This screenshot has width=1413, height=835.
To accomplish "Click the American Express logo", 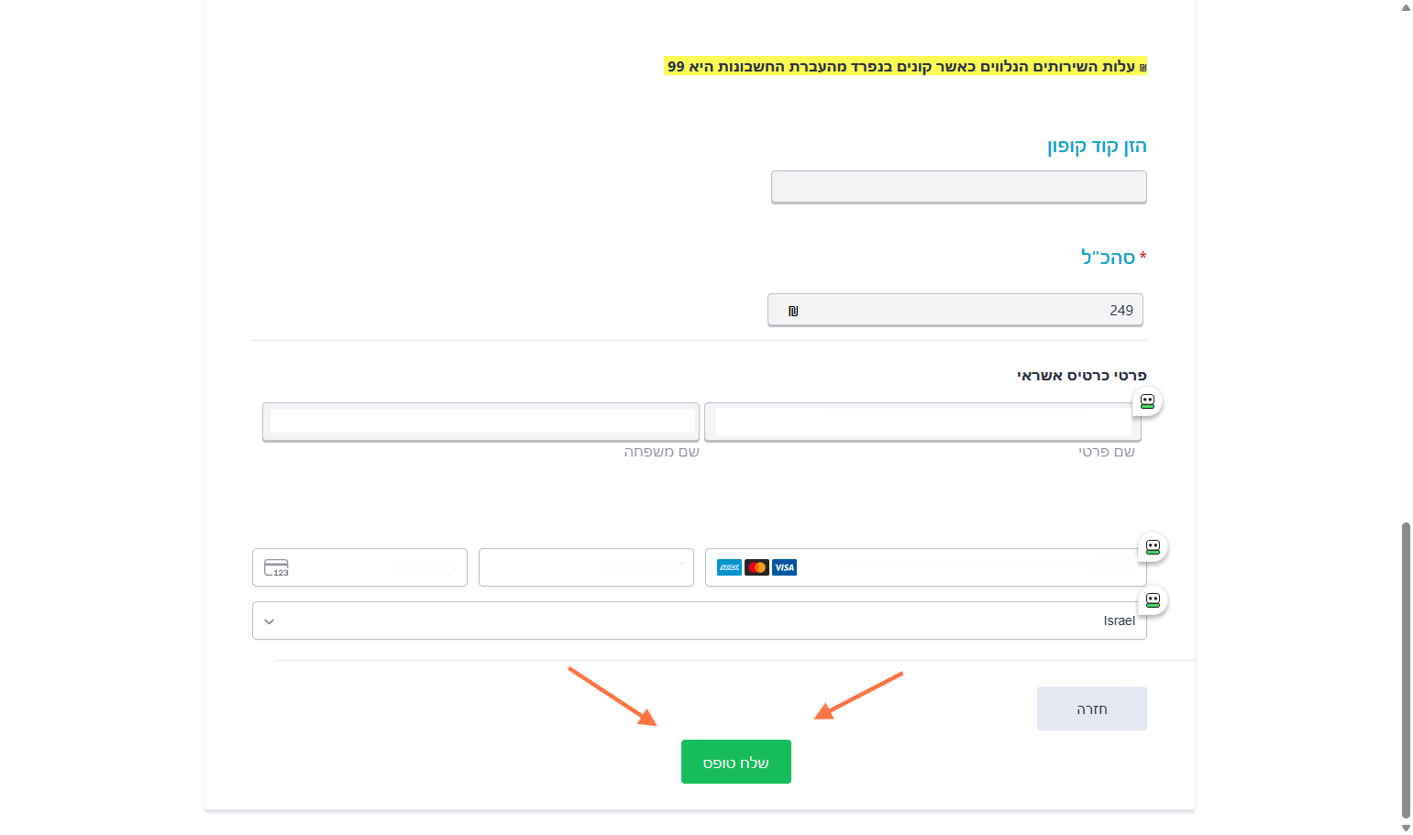I will [x=729, y=567].
